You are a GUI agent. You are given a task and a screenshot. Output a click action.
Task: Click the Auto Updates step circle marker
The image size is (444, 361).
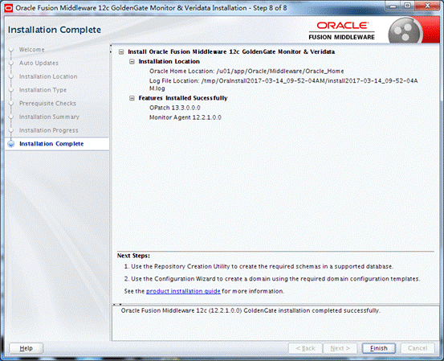(11, 64)
